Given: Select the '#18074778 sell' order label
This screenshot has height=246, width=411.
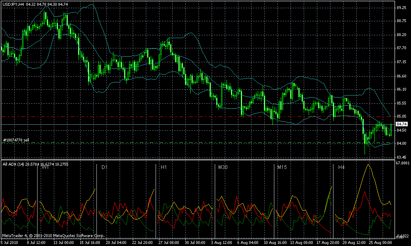Looking at the screenshot, I should (x=16, y=140).
